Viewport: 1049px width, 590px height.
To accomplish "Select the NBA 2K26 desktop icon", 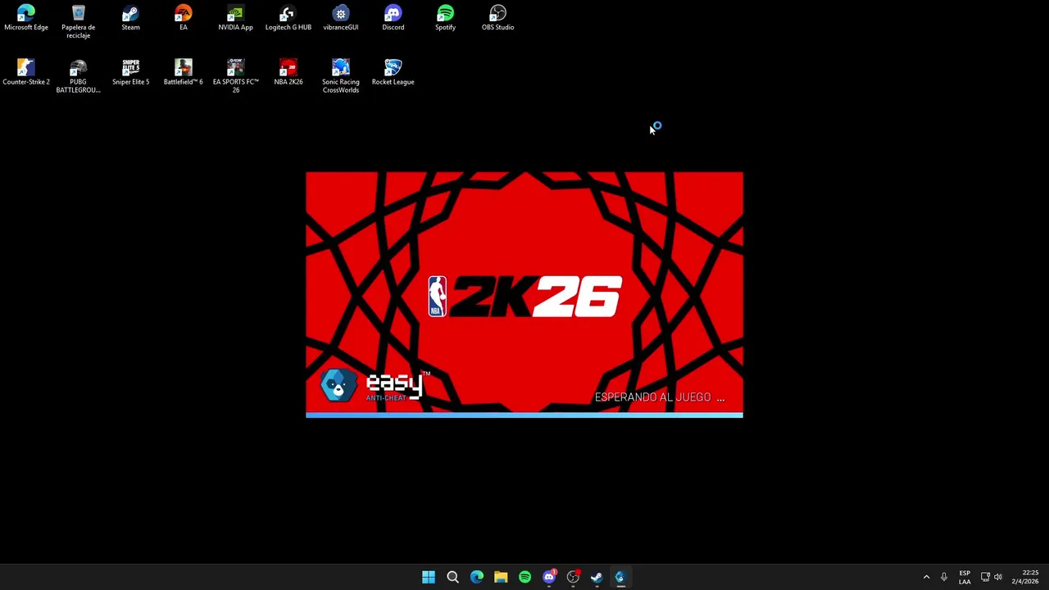I will tap(288, 72).
